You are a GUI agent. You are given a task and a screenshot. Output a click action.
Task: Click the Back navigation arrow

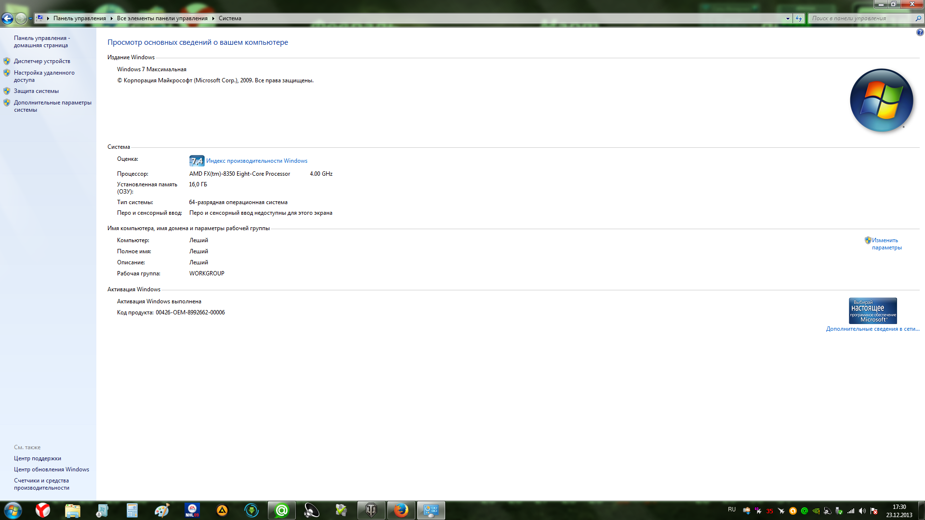point(7,18)
